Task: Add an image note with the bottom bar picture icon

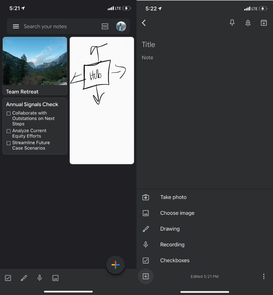Action: [x=55, y=278]
